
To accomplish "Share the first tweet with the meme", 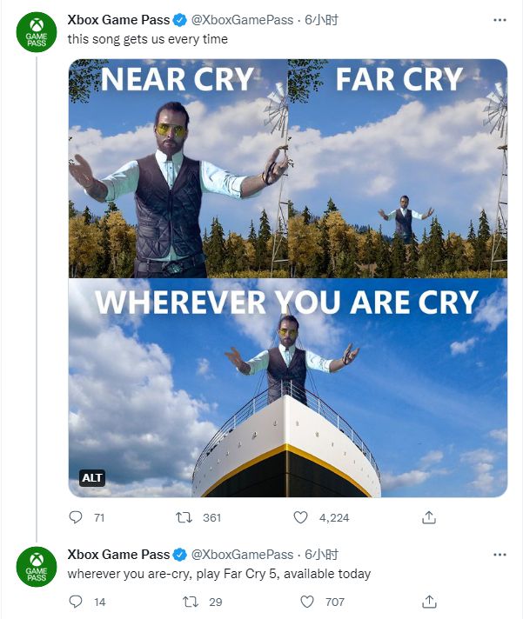I will click(x=428, y=517).
